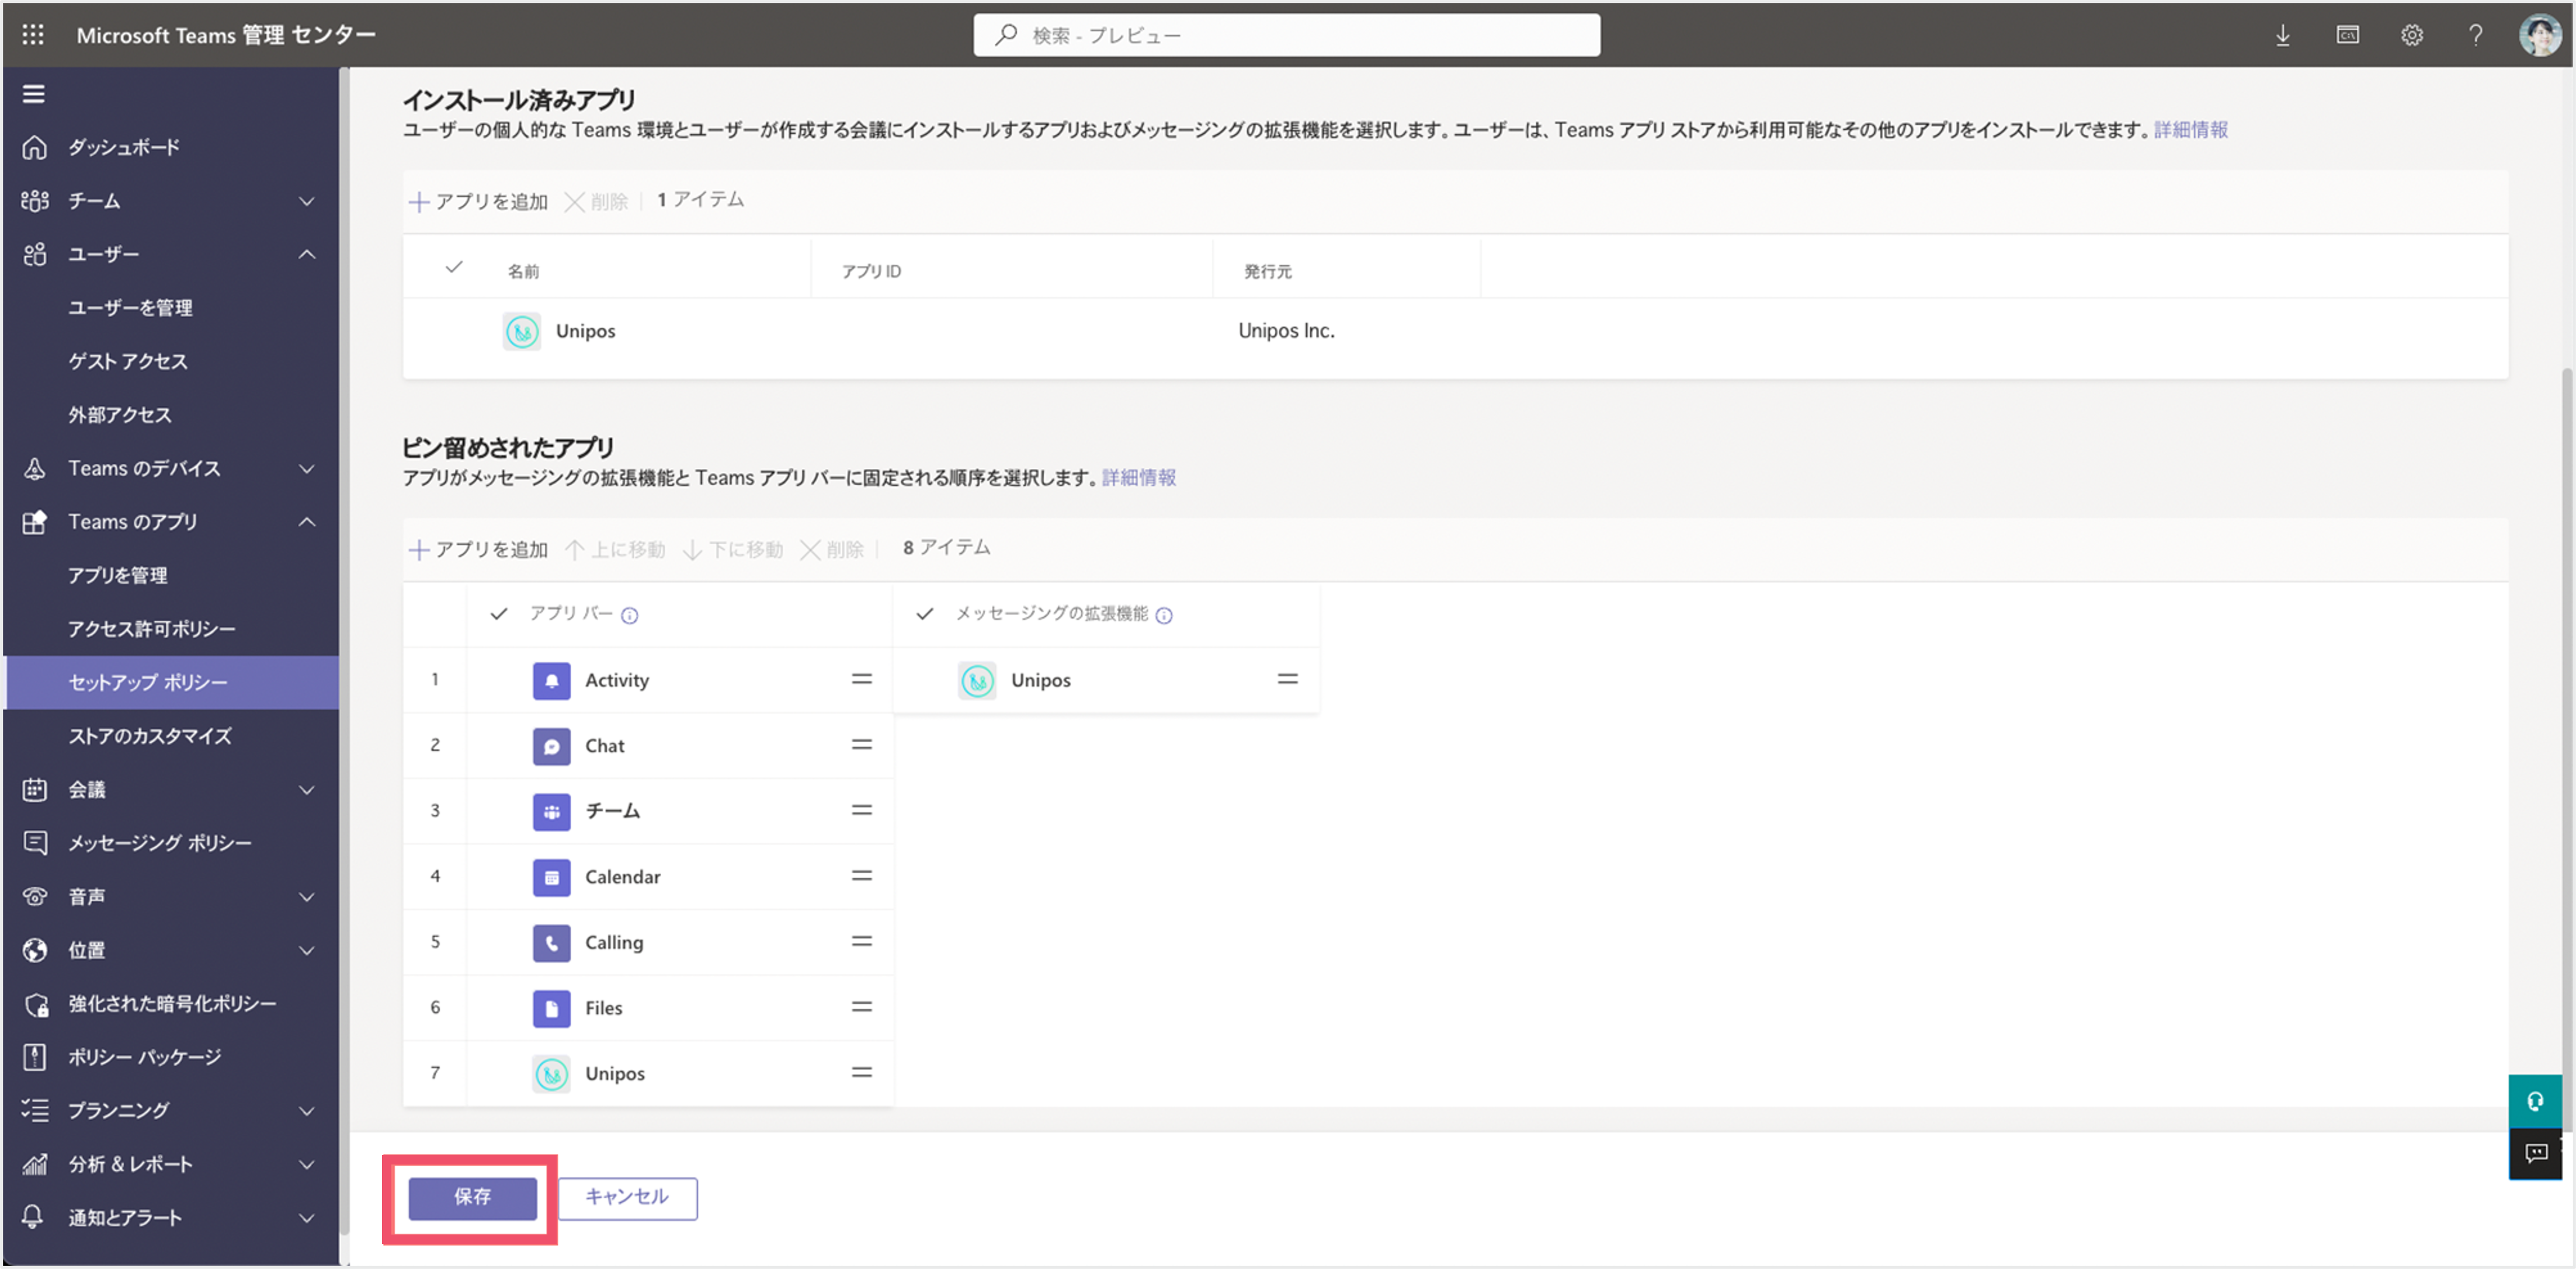Click the 保存 button
This screenshot has height=1269, width=2576.
(472, 1197)
